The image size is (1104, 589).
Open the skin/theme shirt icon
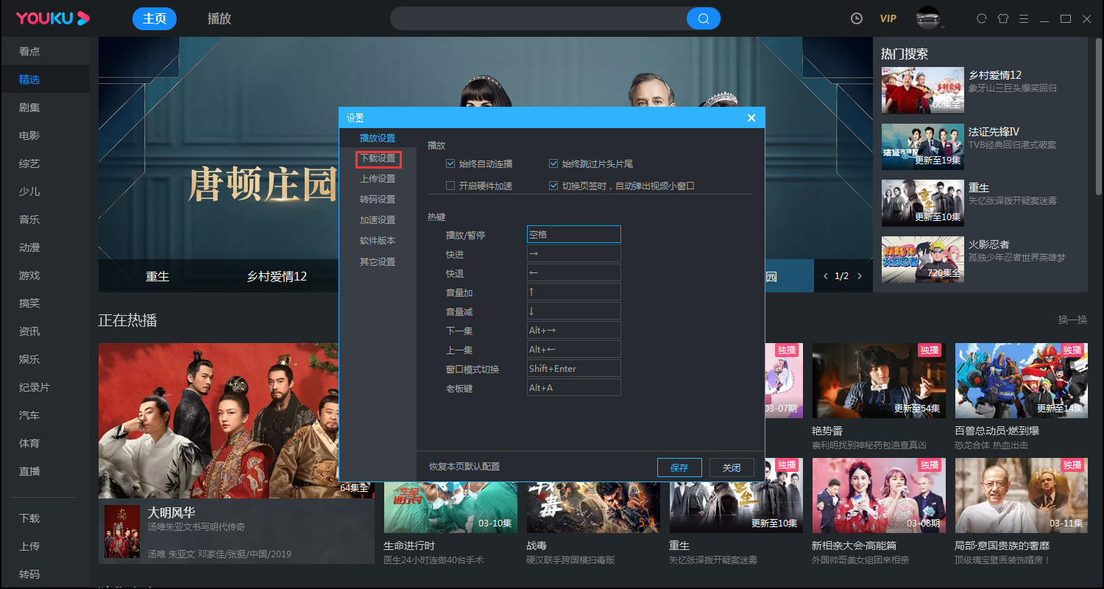pyautogui.click(x=1002, y=18)
